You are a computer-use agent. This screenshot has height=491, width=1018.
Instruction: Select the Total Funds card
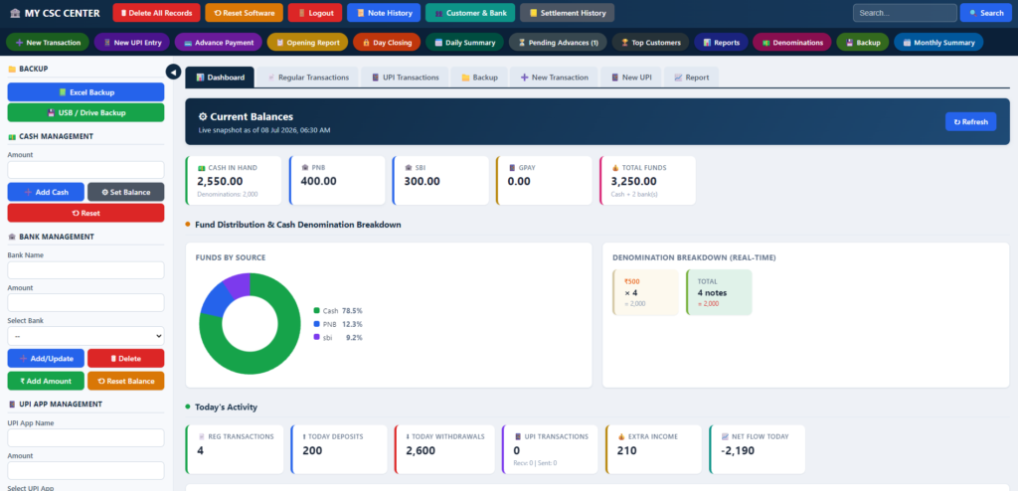[x=647, y=180]
